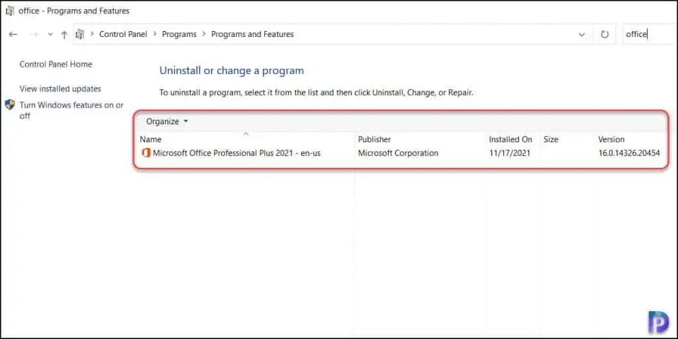Click Uninstall or change a program heading
Screen dimensions: 678x339
coord(232,71)
